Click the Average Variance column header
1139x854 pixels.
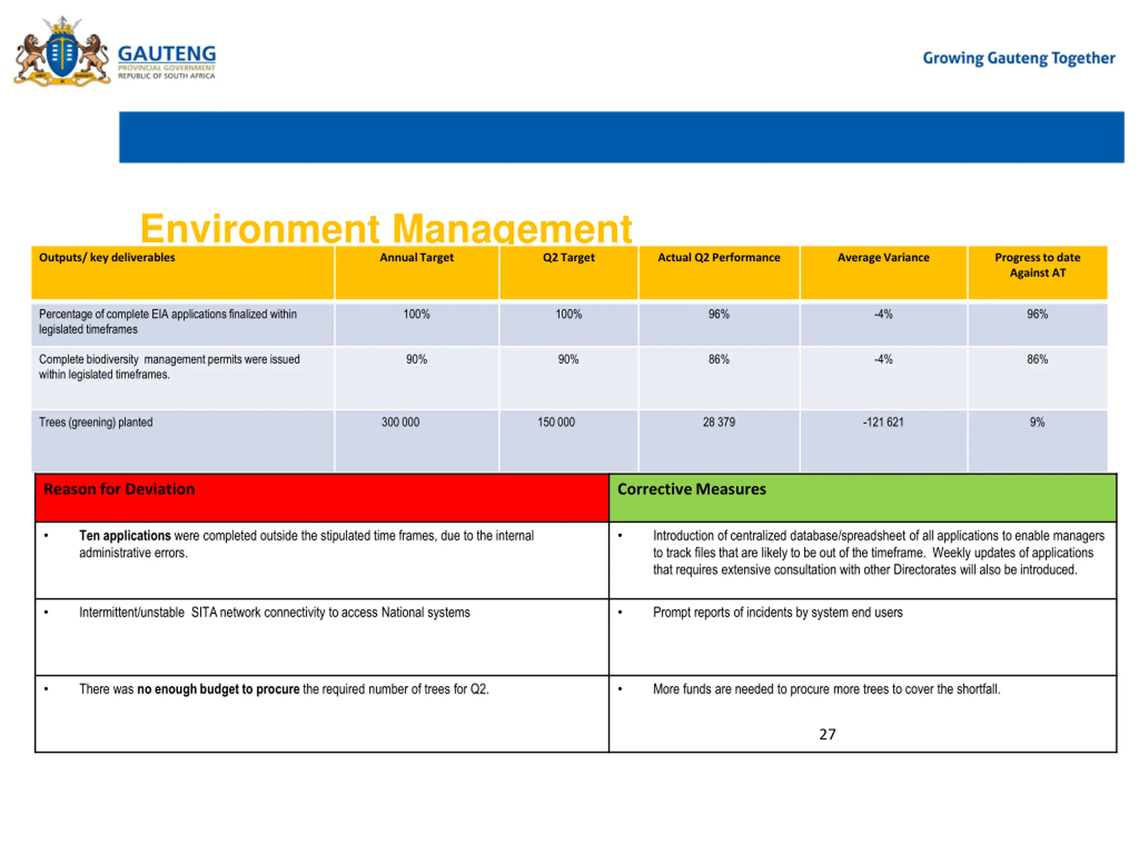(884, 272)
